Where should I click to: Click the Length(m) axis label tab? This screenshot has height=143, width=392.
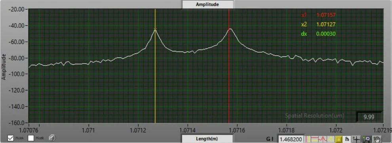coord(207,139)
